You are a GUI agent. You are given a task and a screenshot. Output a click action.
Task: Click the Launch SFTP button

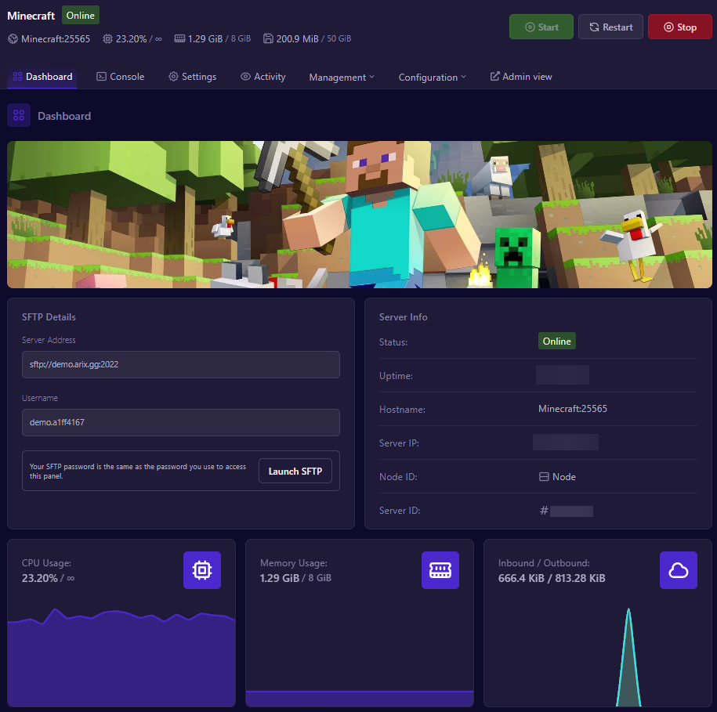coord(295,472)
